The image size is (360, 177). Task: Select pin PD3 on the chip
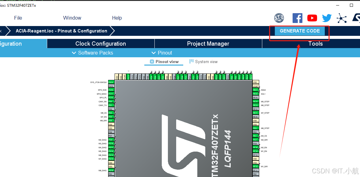point(111,113)
